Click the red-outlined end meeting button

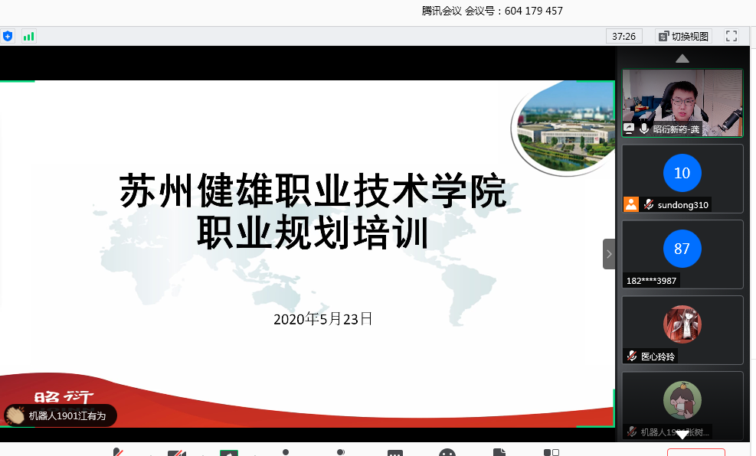tap(695, 452)
